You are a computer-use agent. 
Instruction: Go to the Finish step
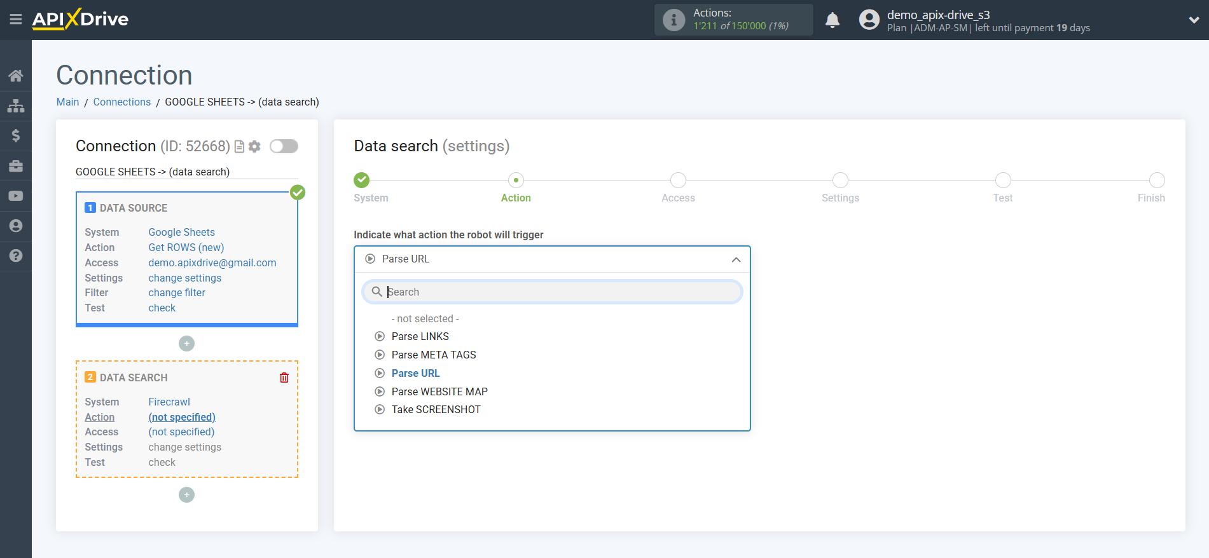coord(1157,180)
